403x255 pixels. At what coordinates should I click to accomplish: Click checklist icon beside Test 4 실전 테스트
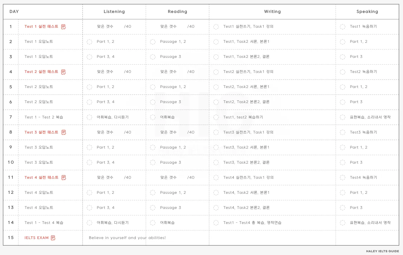coord(63,178)
